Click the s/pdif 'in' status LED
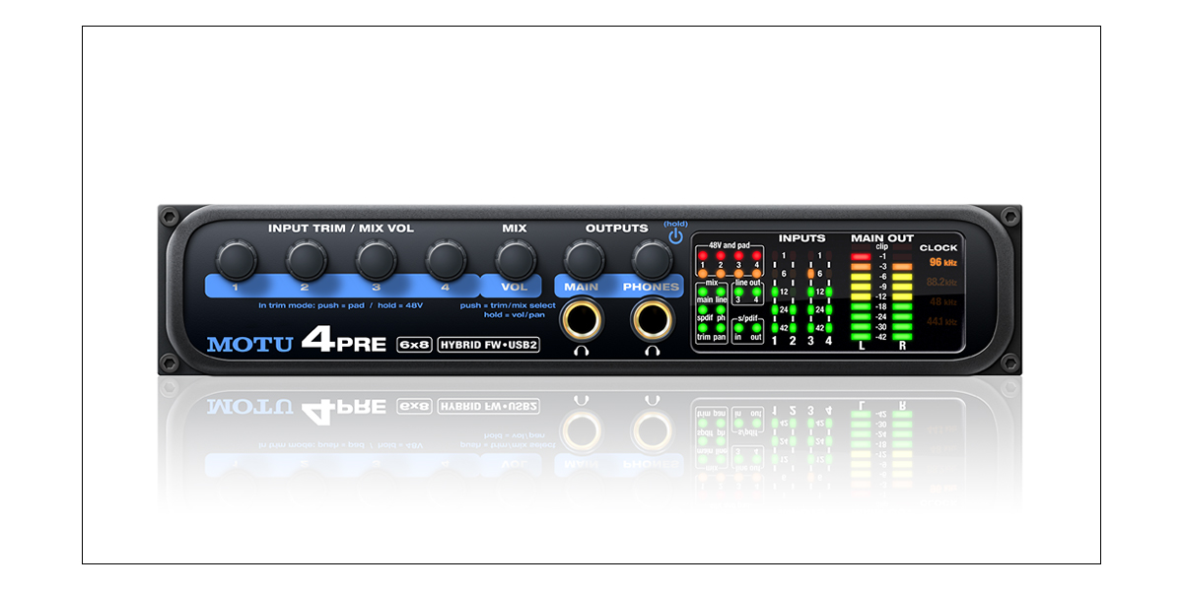 point(738,328)
